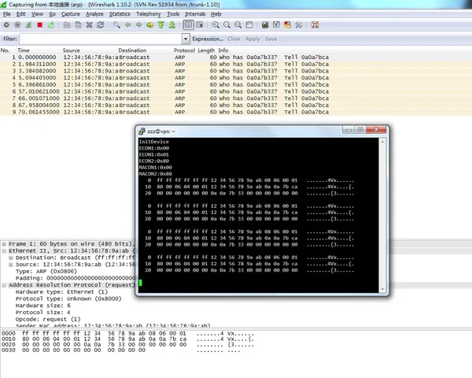Open the Internals menu
472x378 pixels.
point(195,14)
